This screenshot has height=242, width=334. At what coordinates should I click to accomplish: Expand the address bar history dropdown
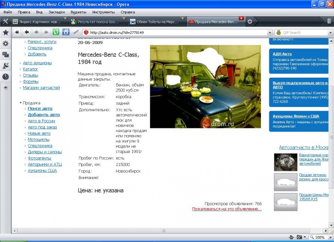[x=270, y=32]
